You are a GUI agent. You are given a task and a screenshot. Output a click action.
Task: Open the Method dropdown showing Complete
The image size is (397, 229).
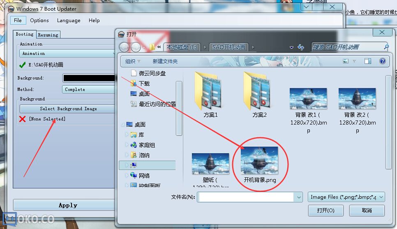pos(89,89)
